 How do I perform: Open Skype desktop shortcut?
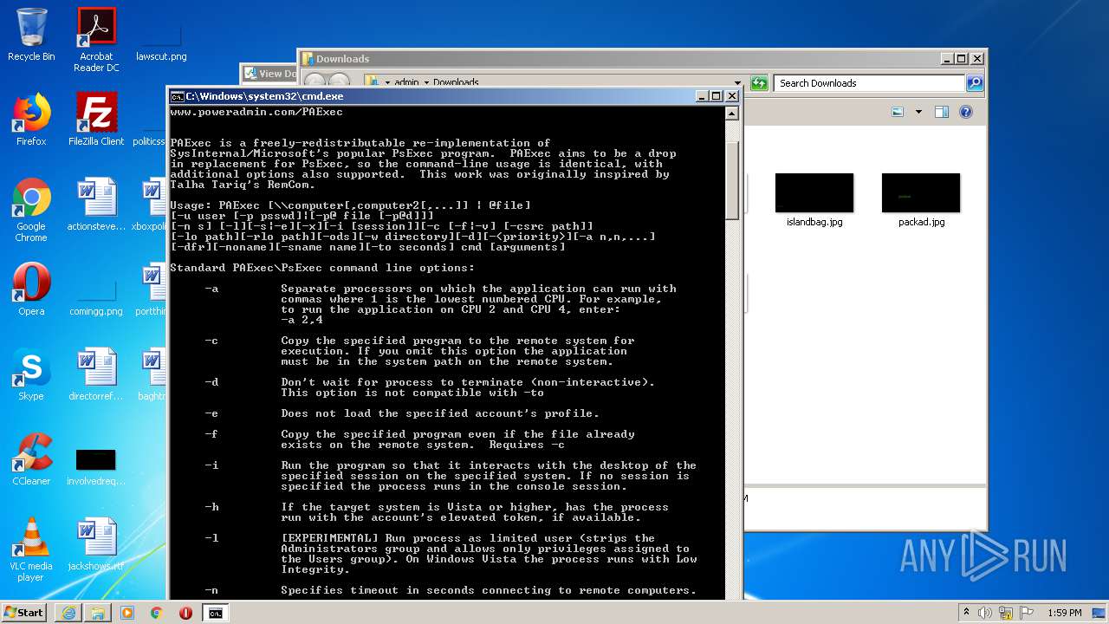point(31,374)
